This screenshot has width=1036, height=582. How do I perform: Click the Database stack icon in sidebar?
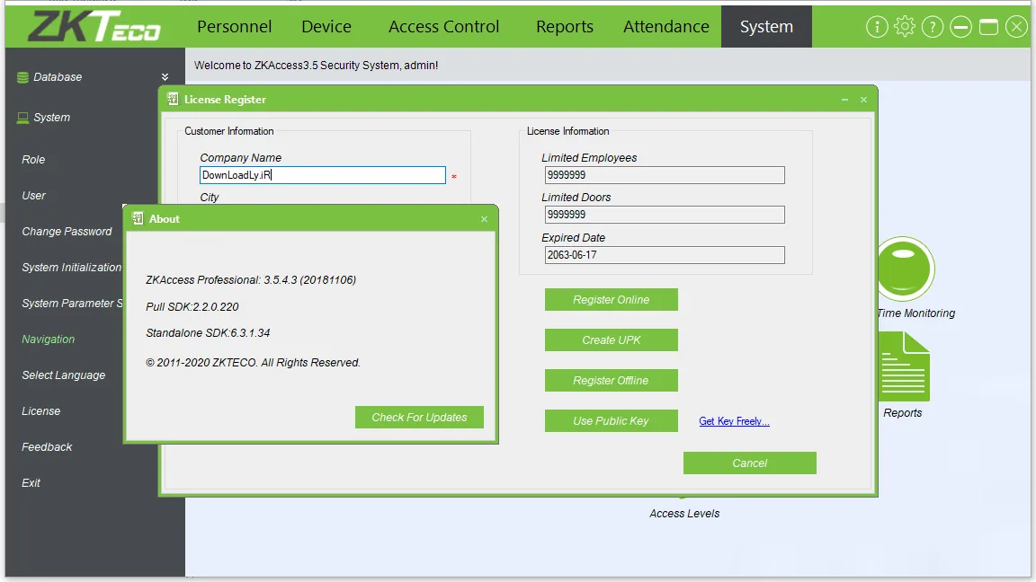pyautogui.click(x=22, y=77)
